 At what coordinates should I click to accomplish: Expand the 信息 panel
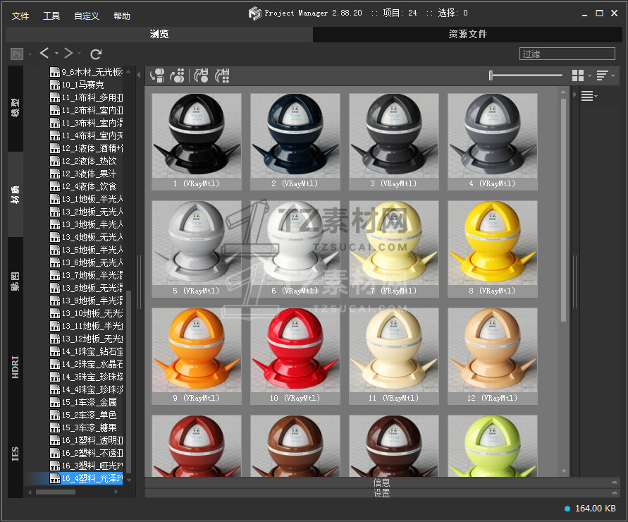pyautogui.click(x=381, y=482)
